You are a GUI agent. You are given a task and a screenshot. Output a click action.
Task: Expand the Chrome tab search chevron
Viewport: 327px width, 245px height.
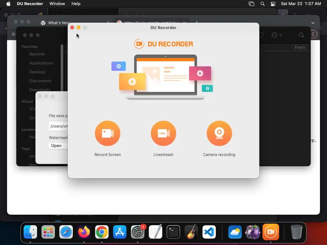(313, 23)
